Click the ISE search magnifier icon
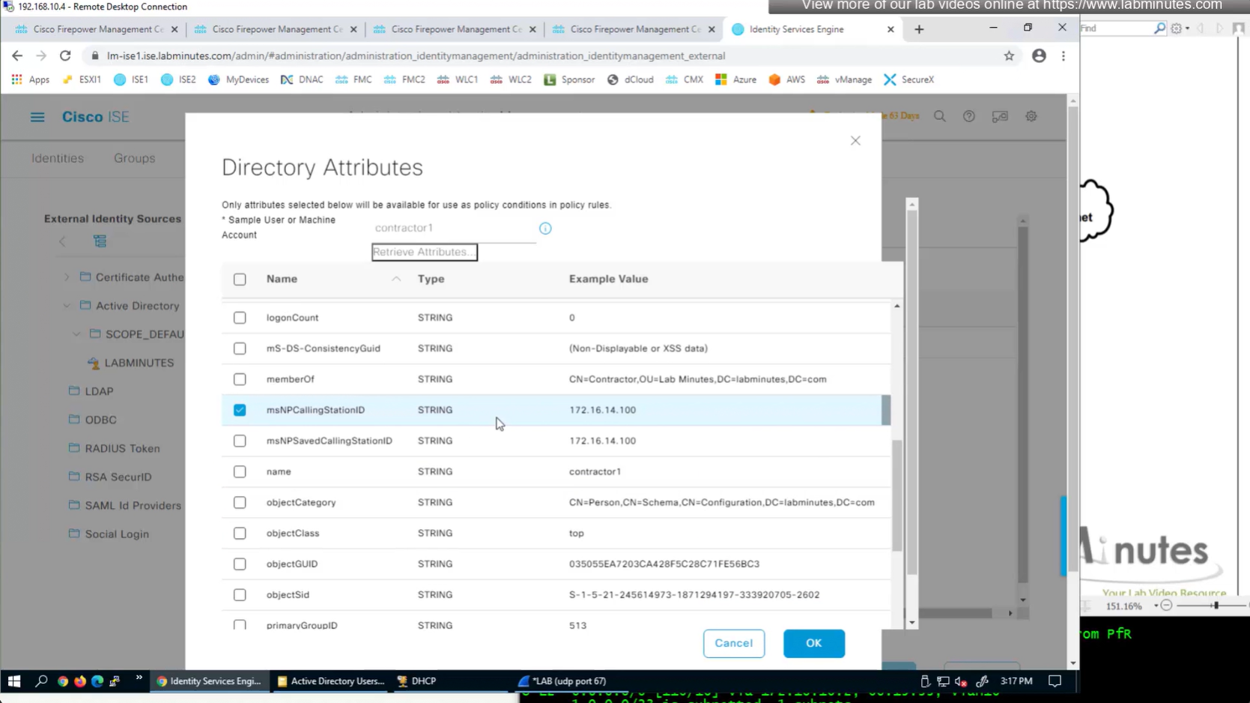 click(939, 117)
